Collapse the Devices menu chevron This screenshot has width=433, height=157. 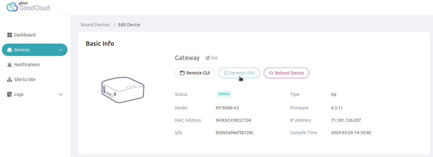pos(61,50)
